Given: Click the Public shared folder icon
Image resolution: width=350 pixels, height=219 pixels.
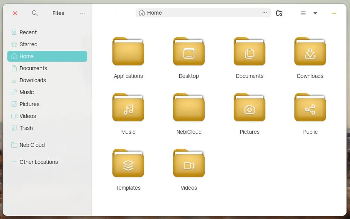Looking at the screenshot, I should pos(310,108).
